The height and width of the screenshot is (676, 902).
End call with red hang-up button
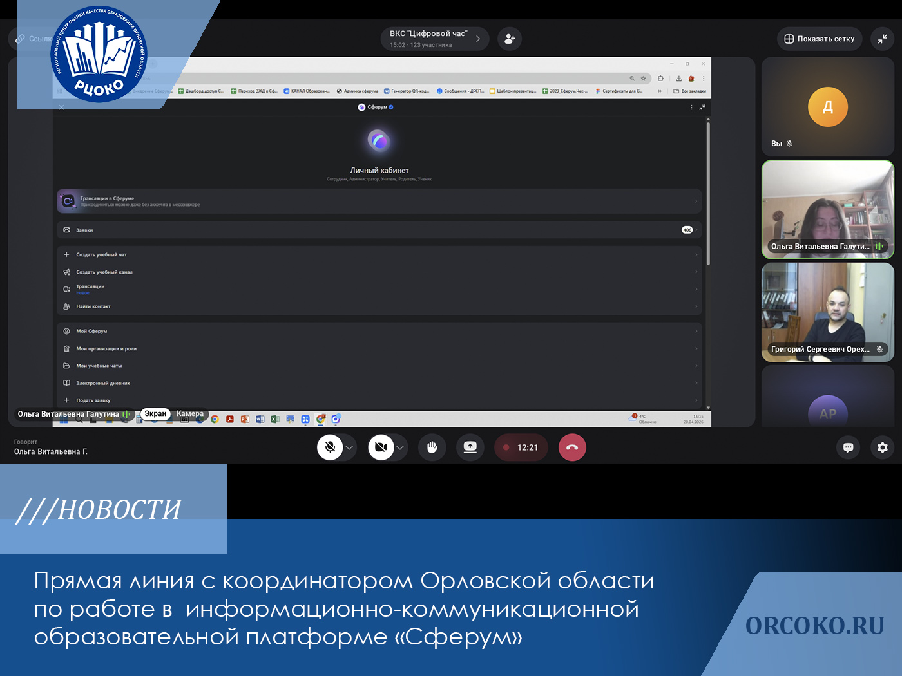(x=572, y=447)
